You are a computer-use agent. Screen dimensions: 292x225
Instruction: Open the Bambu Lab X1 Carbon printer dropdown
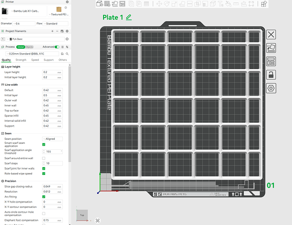pos(24,11)
